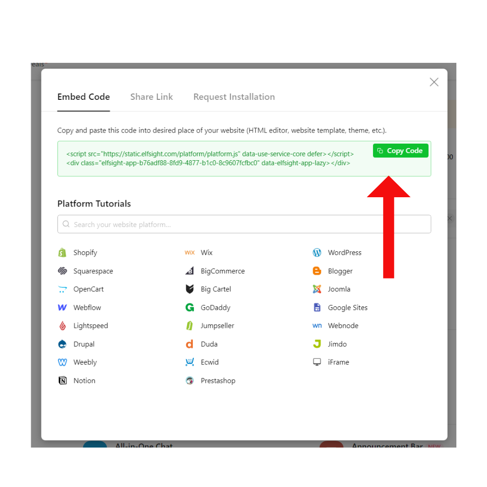
Task: Click the Notion N icon
Action: (62, 380)
